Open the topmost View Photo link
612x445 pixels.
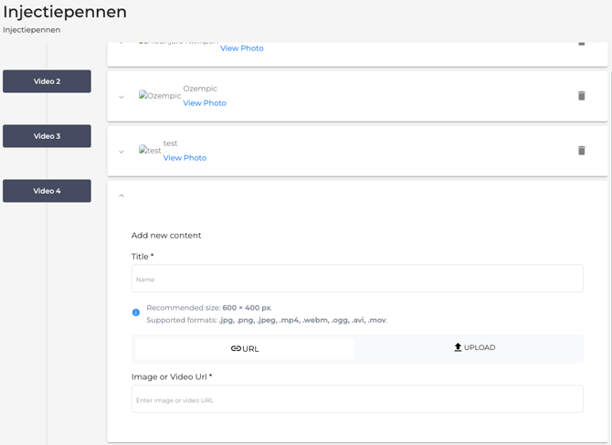click(x=241, y=48)
